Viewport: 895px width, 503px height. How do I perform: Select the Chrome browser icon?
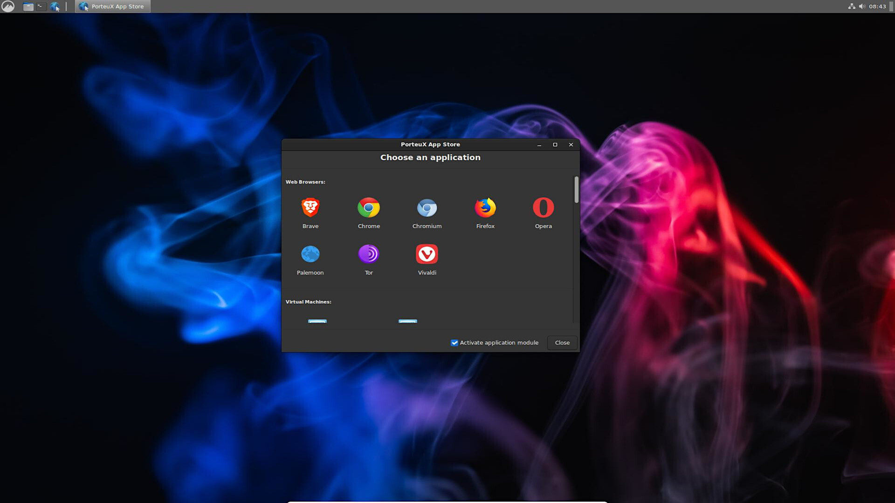click(368, 208)
